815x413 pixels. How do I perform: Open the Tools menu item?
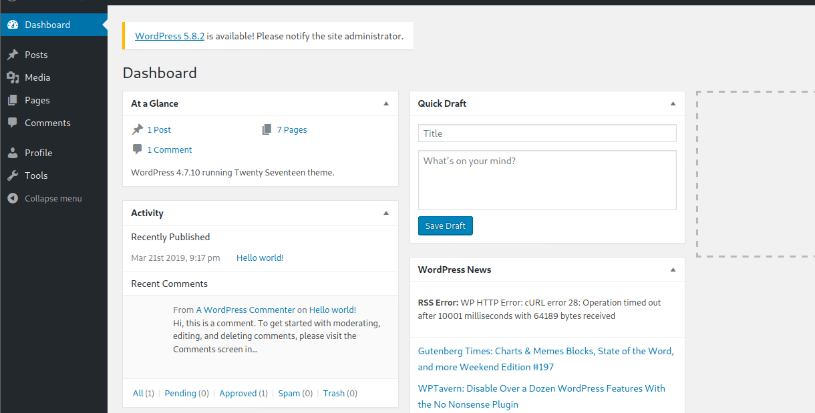53,175
